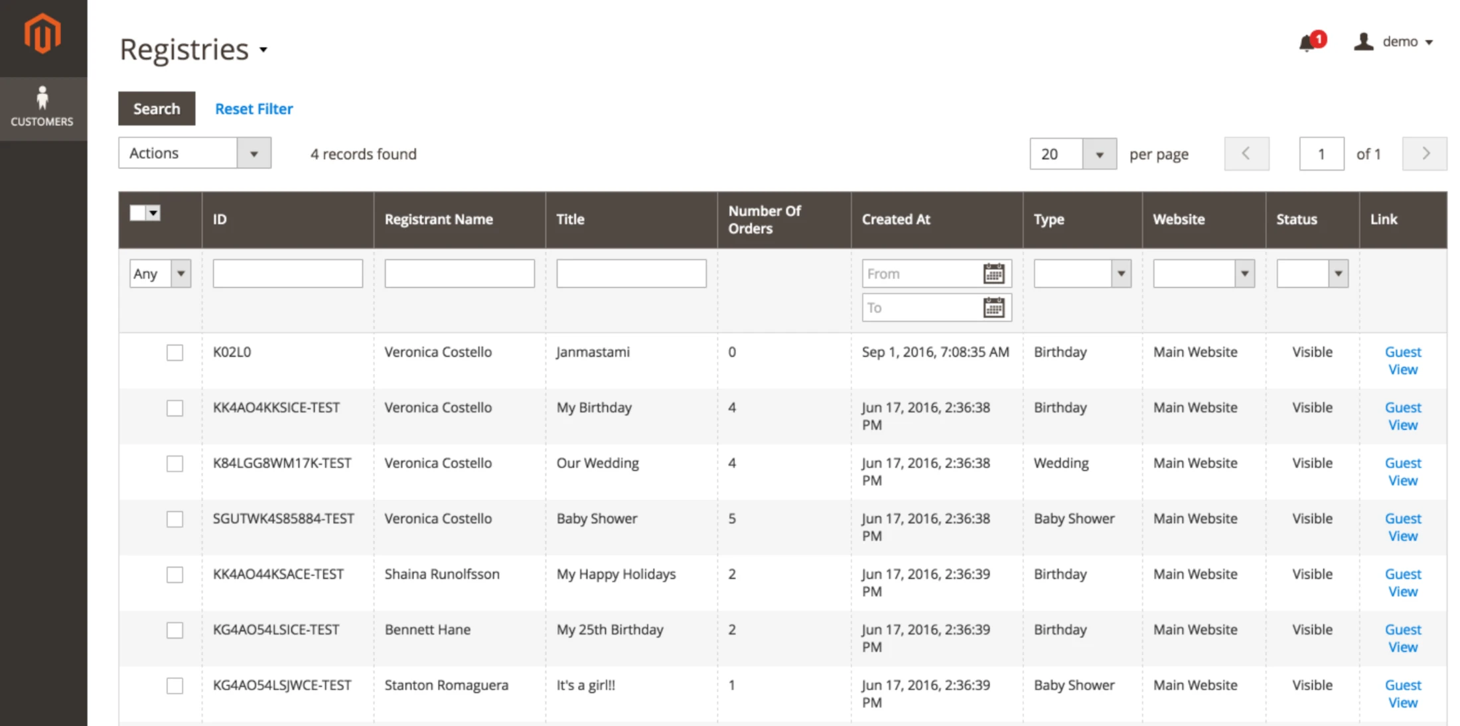
Task: Open the Registries title dropdown menu
Action: 263,50
